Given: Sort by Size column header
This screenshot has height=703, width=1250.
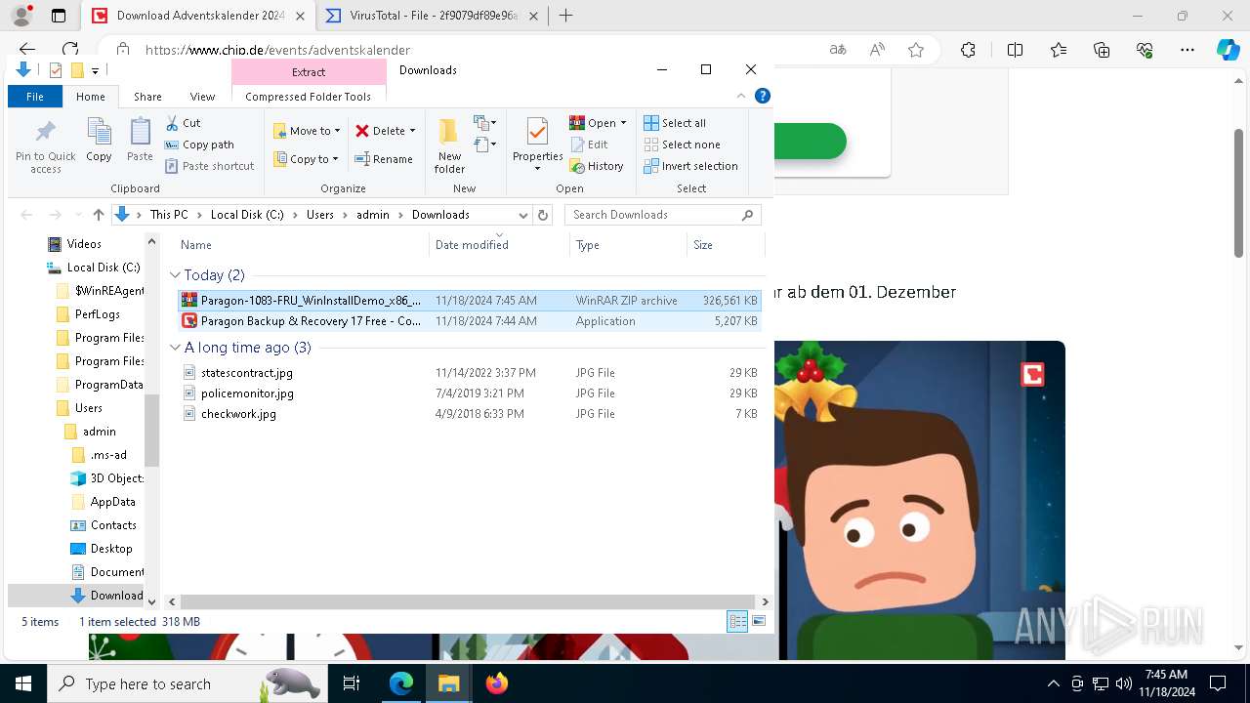Looking at the screenshot, I should (724, 245).
